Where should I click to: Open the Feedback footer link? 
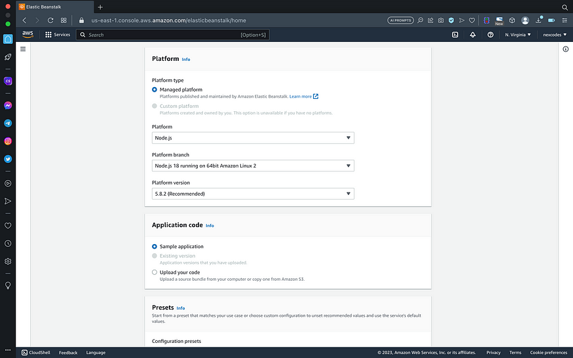tap(68, 353)
